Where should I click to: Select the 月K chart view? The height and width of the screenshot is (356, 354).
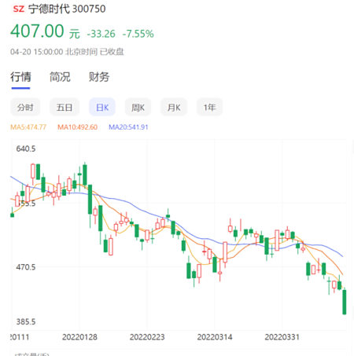click(x=174, y=107)
